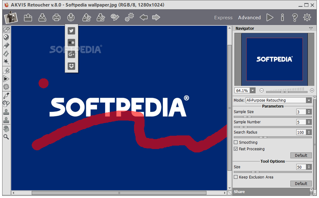This screenshot has width=319, height=198.
Task: Click Search Radius value field
Action: (301, 132)
